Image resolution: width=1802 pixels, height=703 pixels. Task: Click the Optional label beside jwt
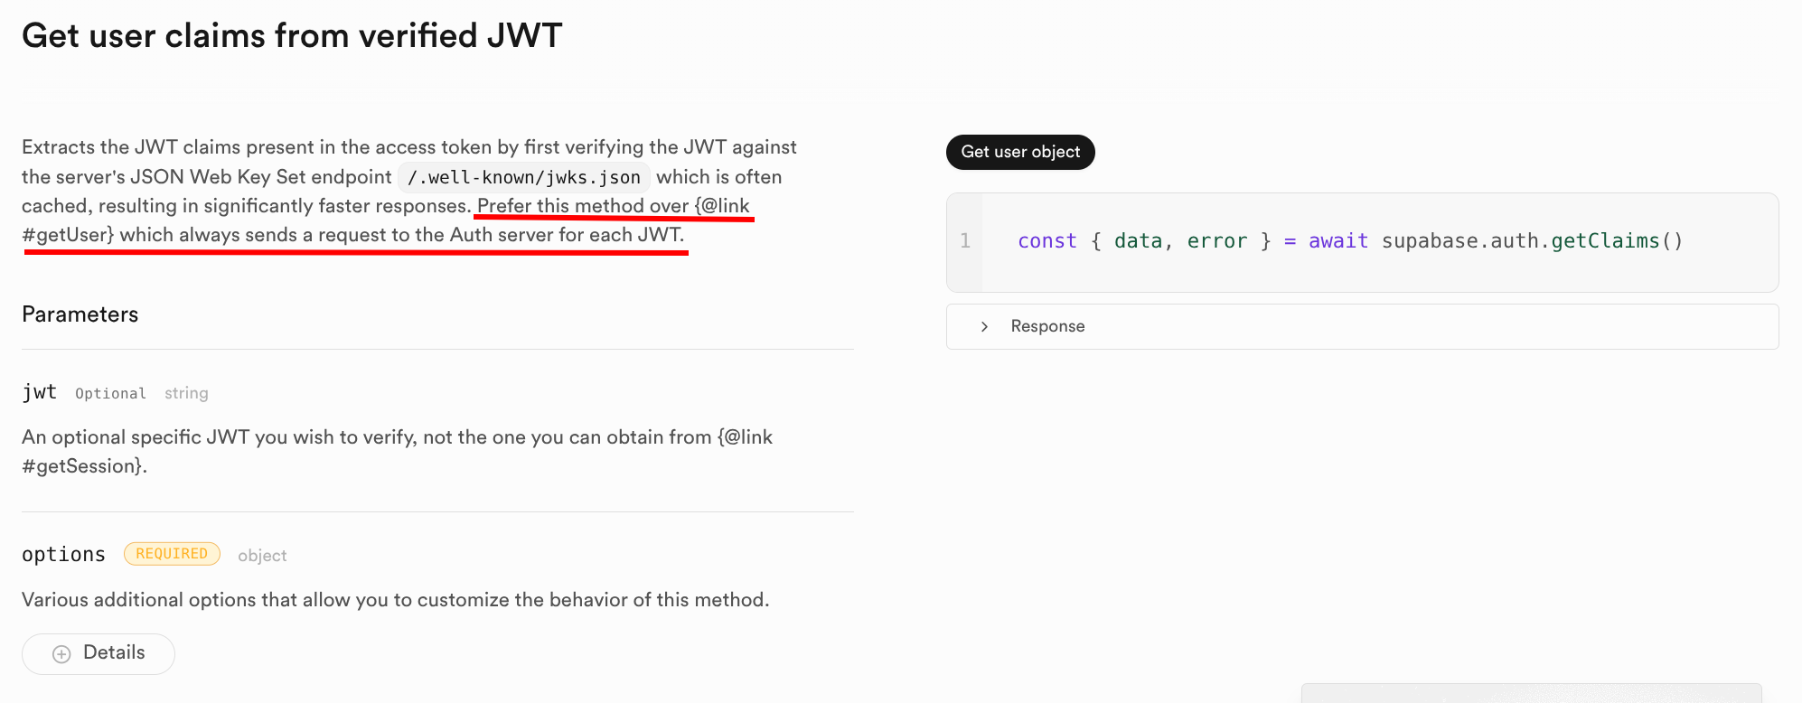[x=110, y=393]
